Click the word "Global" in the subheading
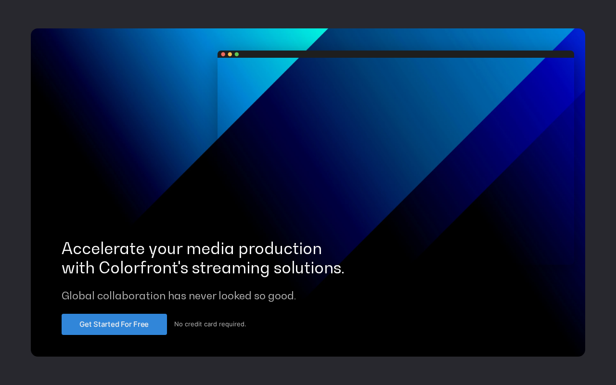616x385 pixels. point(78,295)
